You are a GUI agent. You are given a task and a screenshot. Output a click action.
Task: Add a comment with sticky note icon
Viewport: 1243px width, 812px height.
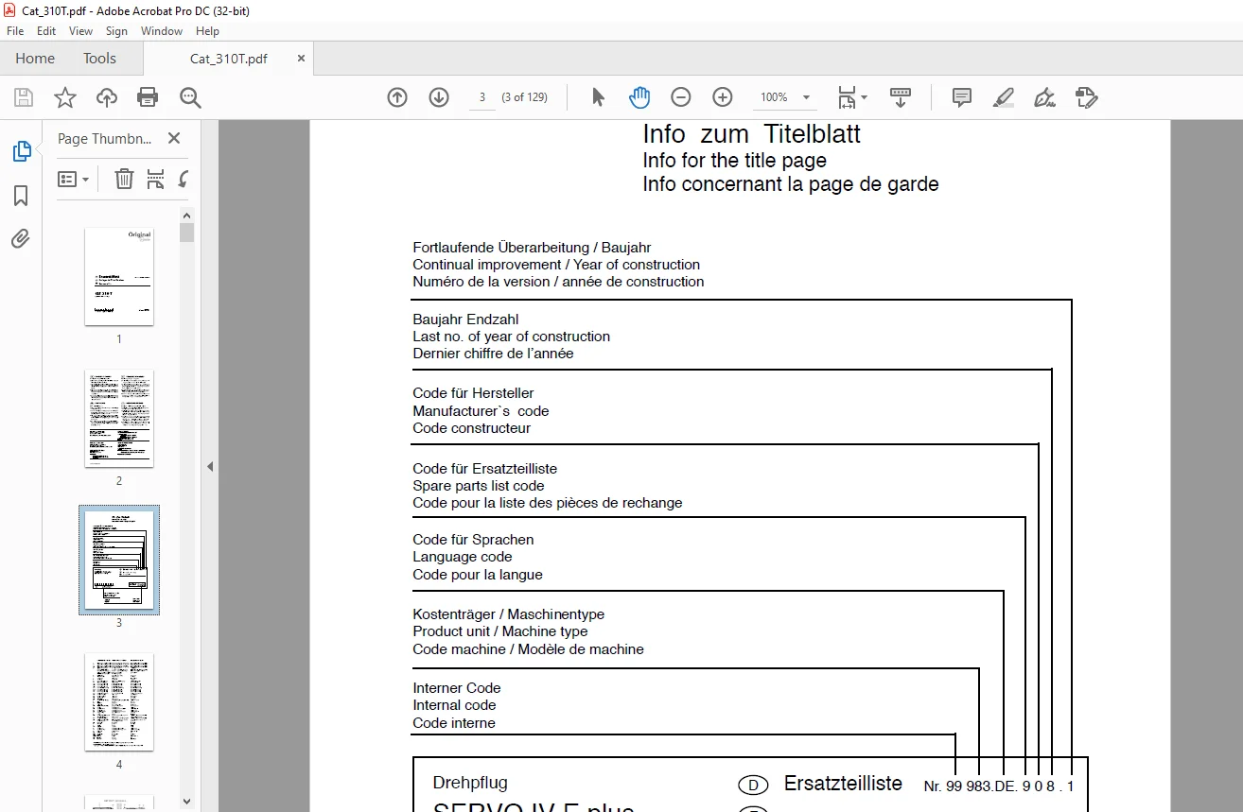pyautogui.click(x=962, y=97)
